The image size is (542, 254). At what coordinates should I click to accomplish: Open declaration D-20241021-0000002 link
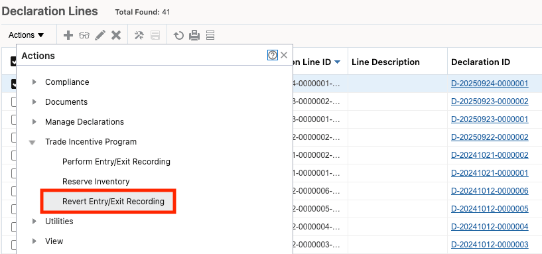pyautogui.click(x=490, y=155)
